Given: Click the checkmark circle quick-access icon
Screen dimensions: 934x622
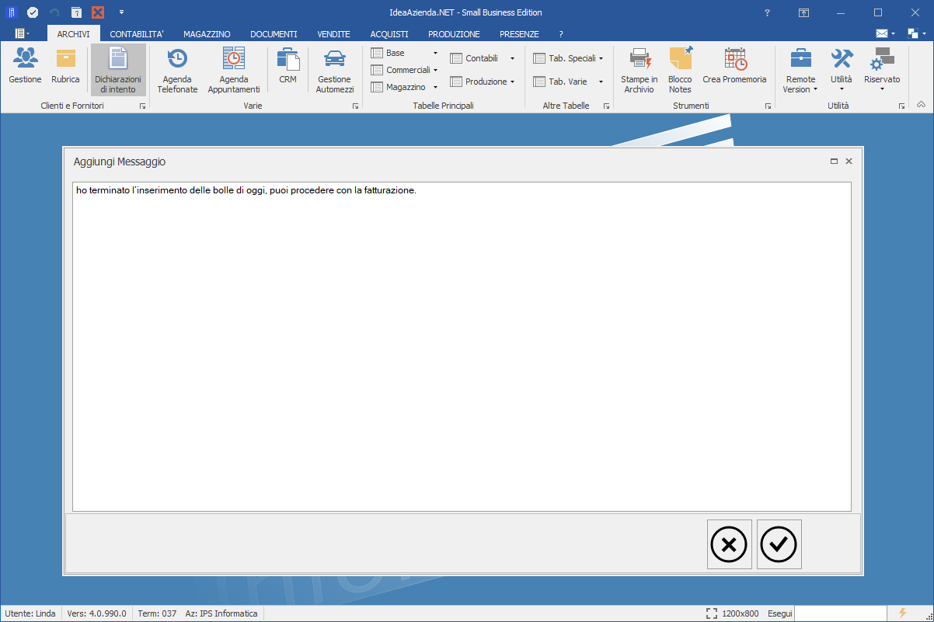Looking at the screenshot, I should (x=33, y=12).
